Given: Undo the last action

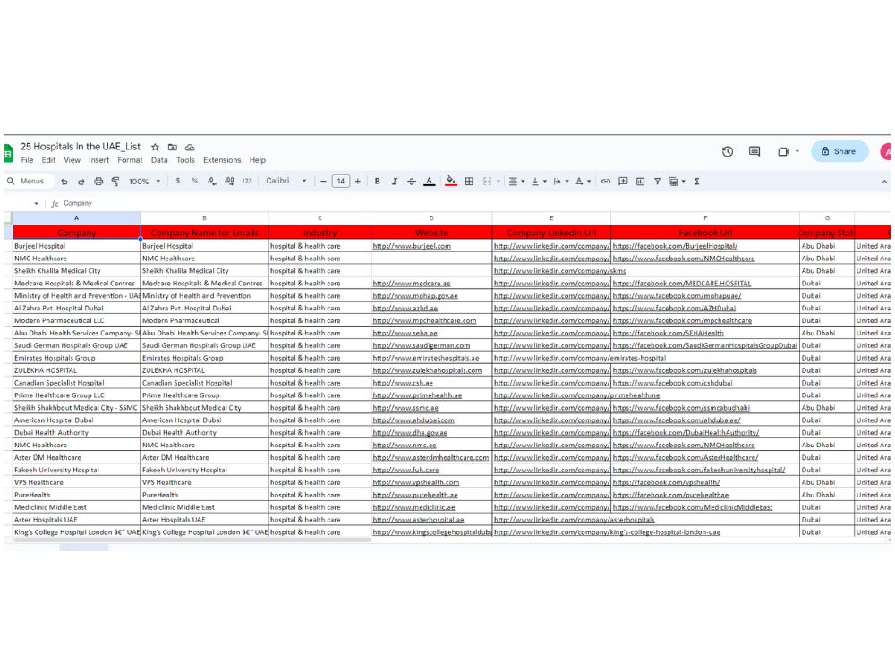Looking at the screenshot, I should (x=64, y=182).
